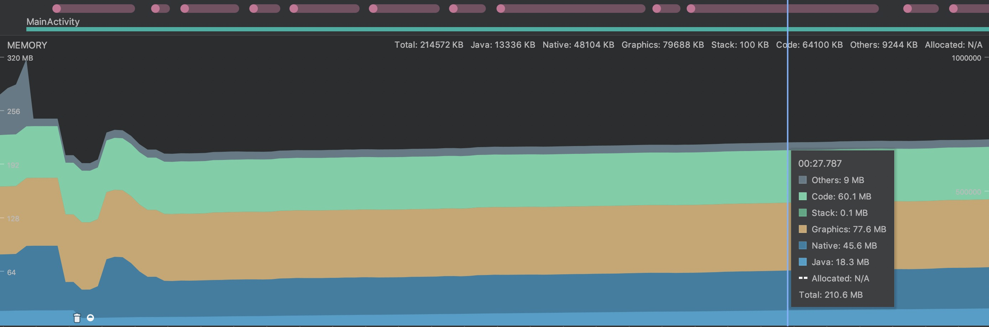Click the MainActivity label

tap(53, 21)
